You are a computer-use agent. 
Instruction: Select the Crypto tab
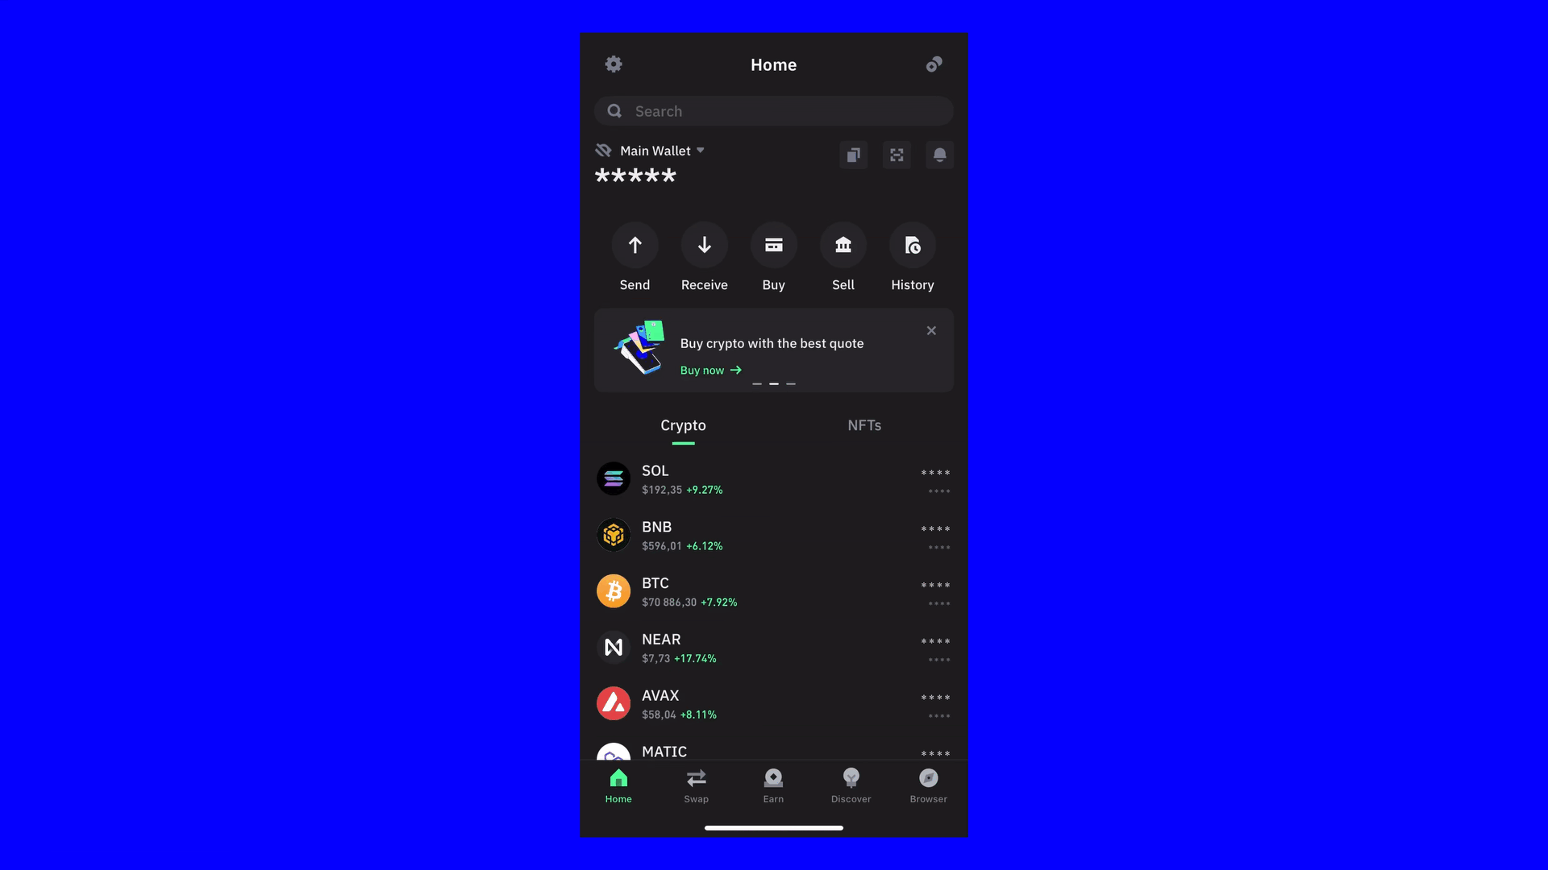(683, 426)
